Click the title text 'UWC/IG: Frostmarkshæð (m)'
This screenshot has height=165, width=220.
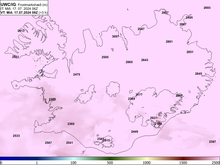coord(24,4)
